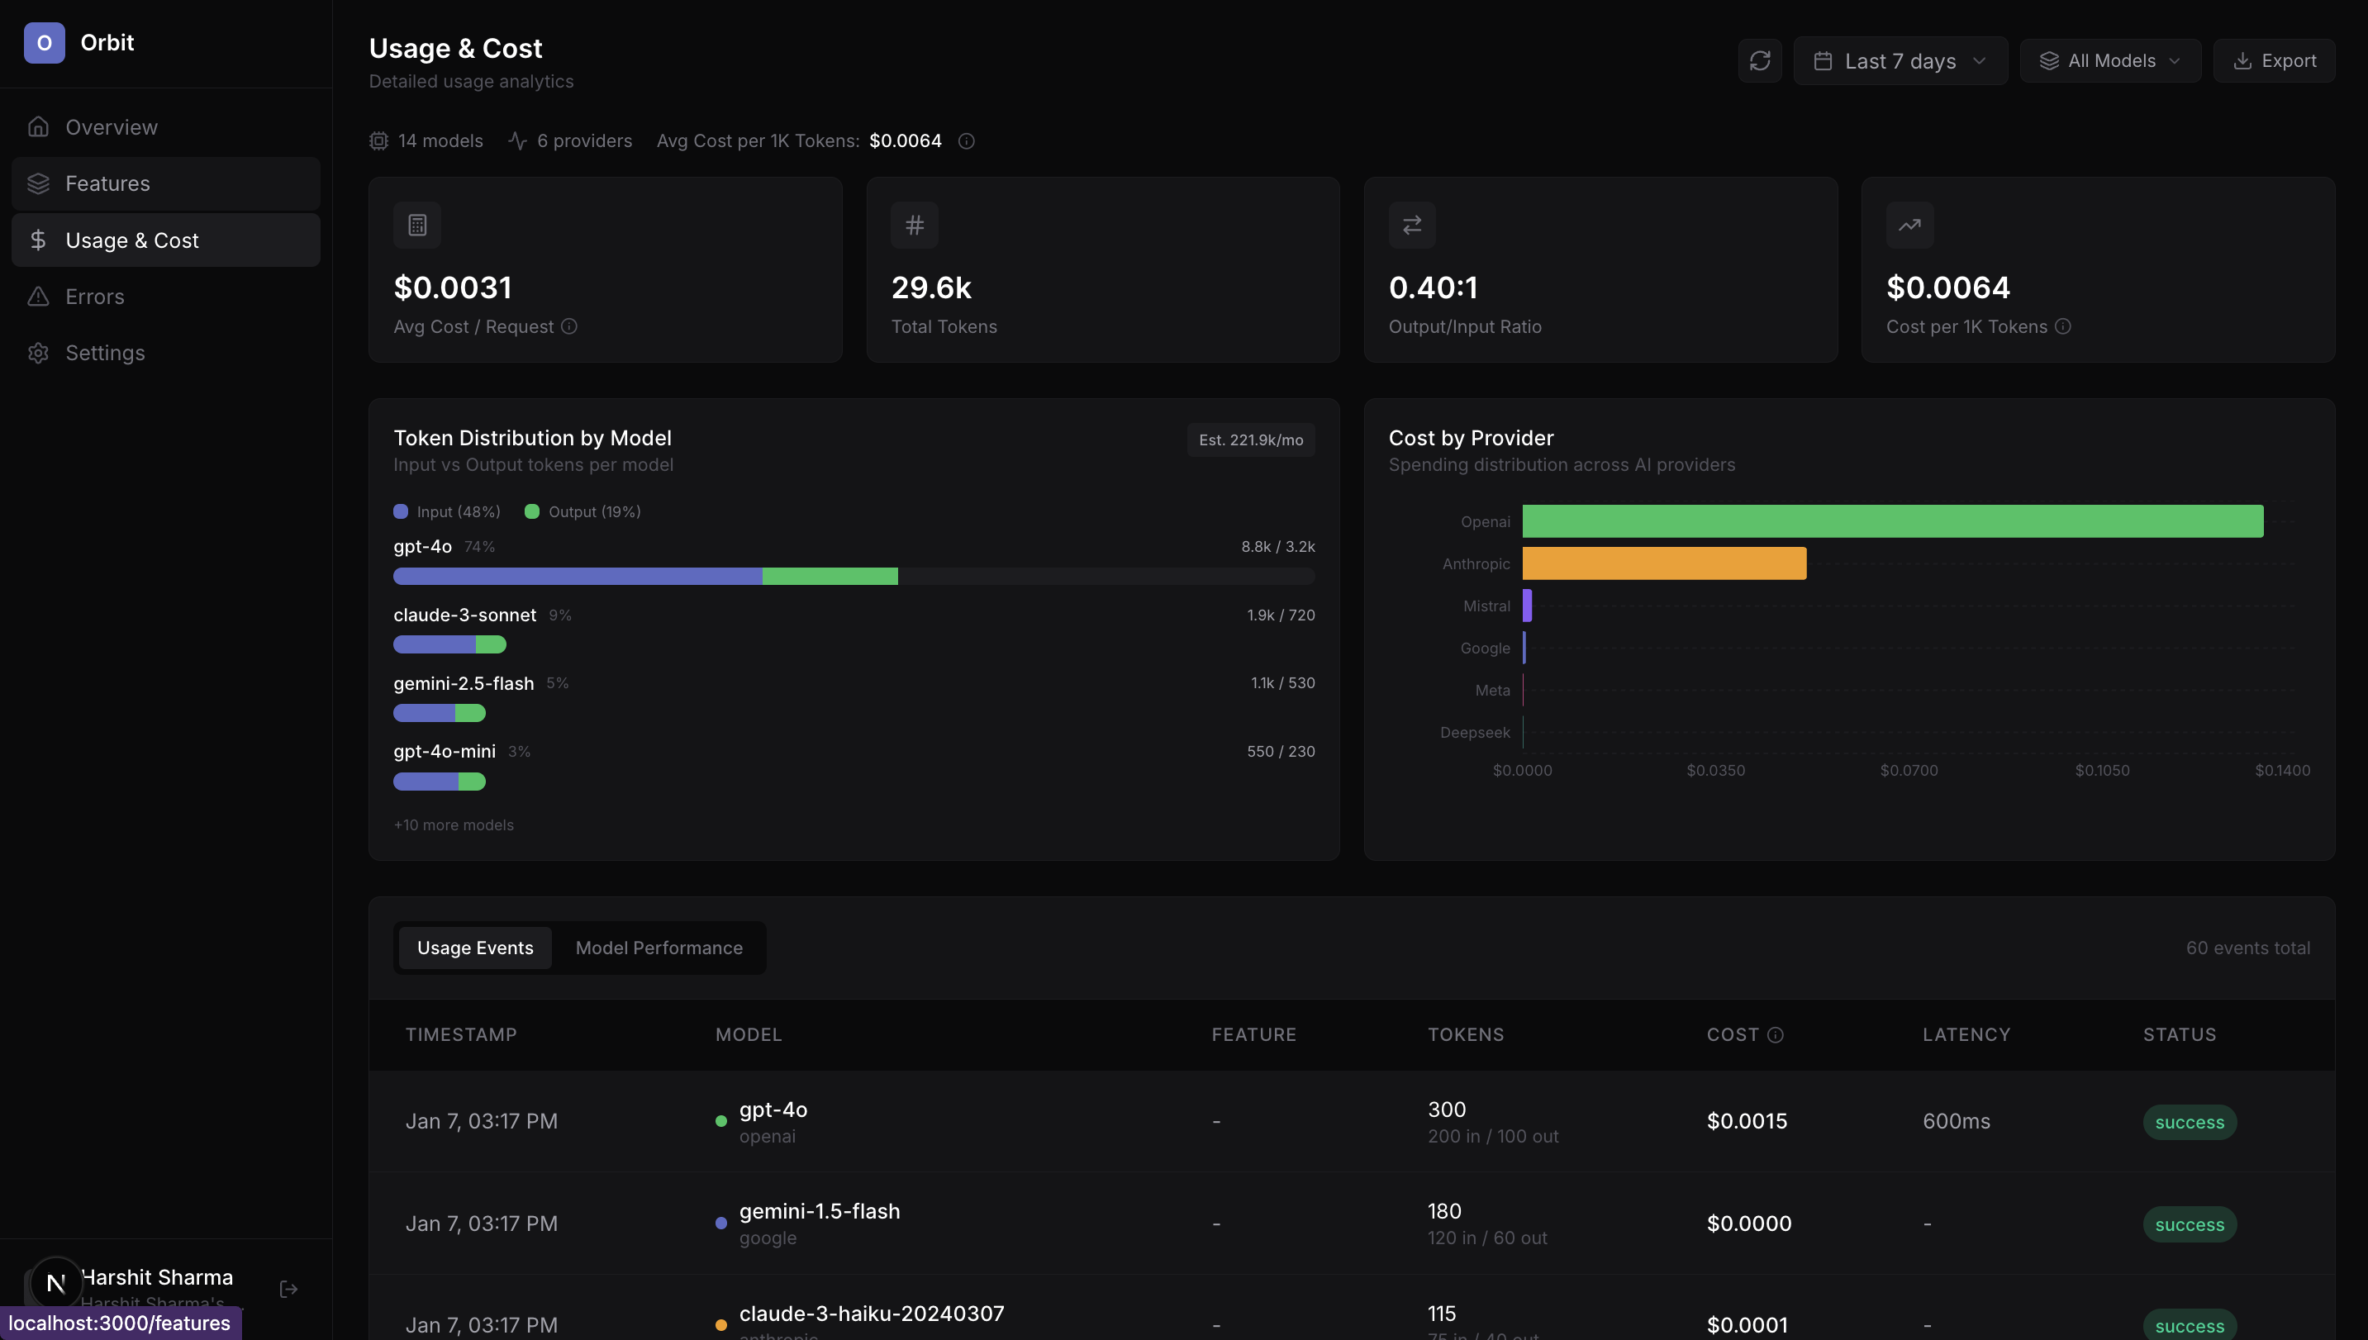Click the Orbit logo icon

coord(44,42)
